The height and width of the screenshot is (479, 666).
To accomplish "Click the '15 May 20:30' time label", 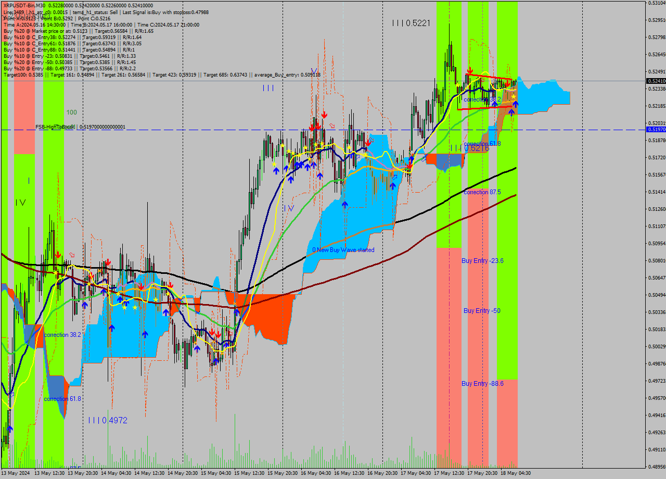I will [x=283, y=473].
